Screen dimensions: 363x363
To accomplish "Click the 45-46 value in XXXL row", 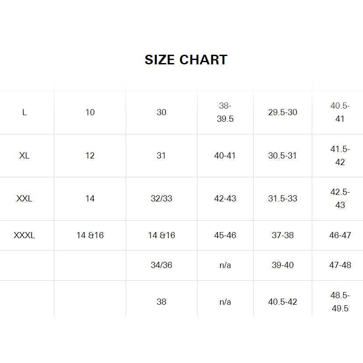I will click(225, 235).
